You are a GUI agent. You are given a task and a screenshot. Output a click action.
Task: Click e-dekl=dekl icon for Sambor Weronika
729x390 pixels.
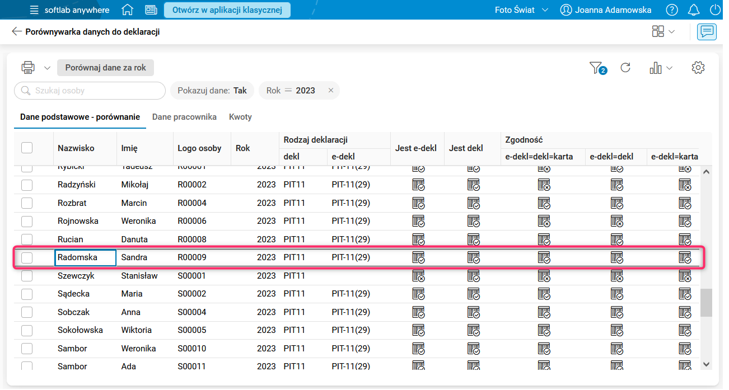[x=617, y=349]
